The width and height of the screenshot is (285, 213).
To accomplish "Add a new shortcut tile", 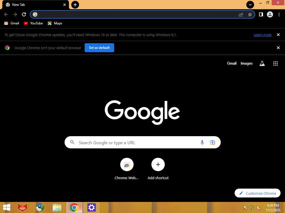I will (x=158, y=169).
